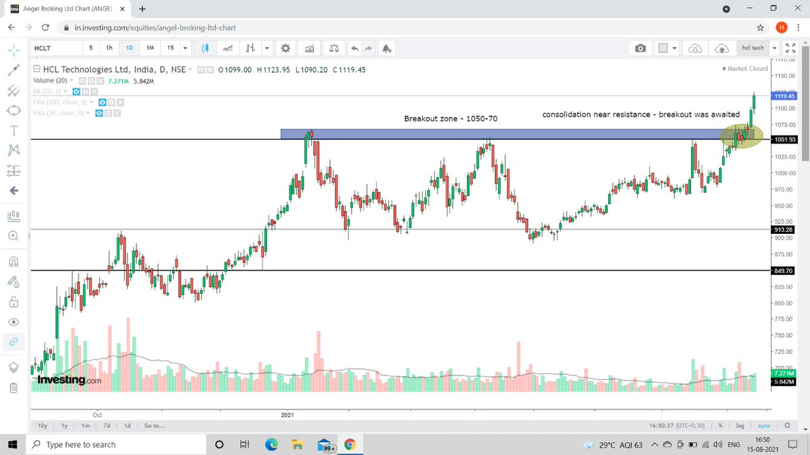
Task: Toggle hide all drawings eye icon
Action: point(13,322)
